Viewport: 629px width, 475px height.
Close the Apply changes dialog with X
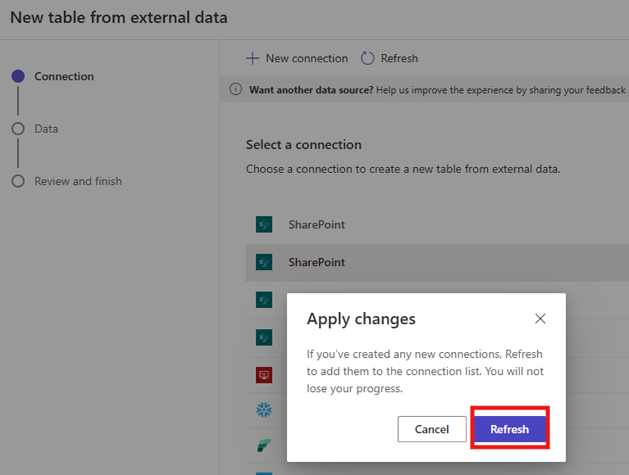tap(540, 318)
